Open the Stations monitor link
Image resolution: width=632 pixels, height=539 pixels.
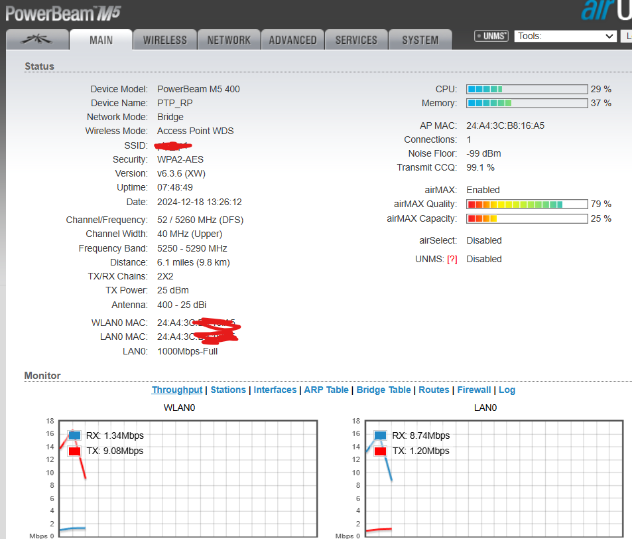228,390
